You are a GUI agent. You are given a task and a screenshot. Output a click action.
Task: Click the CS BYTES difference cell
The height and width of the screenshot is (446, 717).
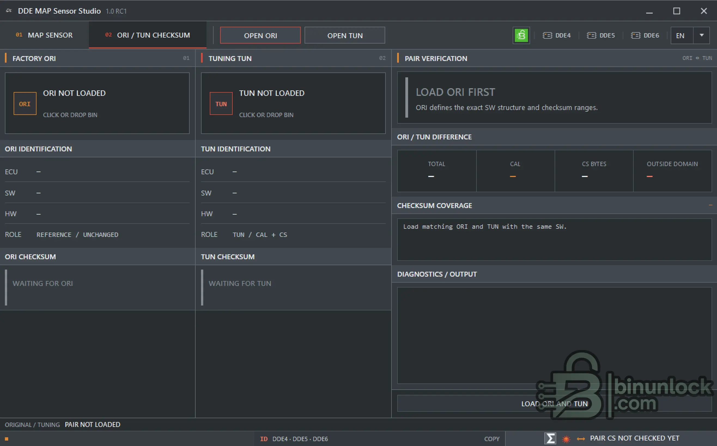pyautogui.click(x=594, y=171)
